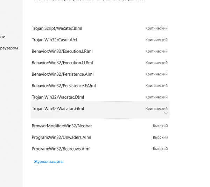Click the Behavior:Win32/Persistence.A!ml threat item
210x187 pixels.
pos(62,74)
